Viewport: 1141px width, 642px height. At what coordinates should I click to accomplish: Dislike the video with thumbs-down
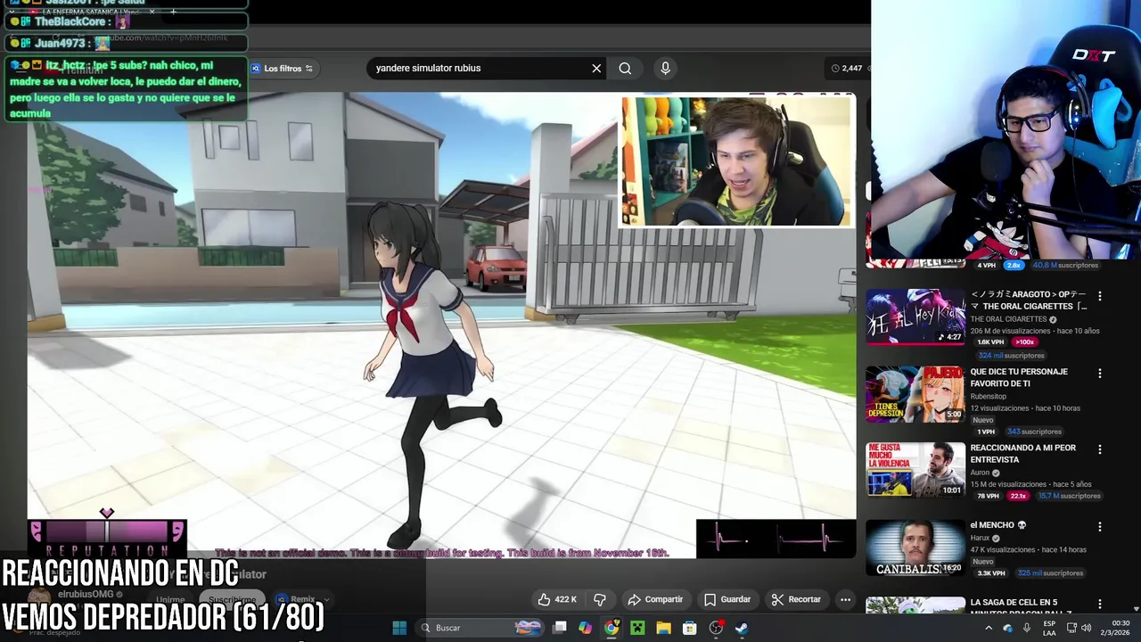click(x=599, y=599)
